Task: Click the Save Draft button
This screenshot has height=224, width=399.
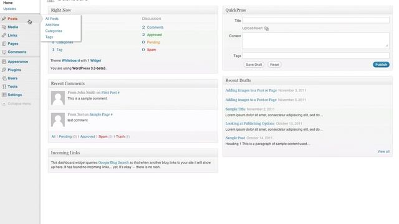Action: coord(254,65)
